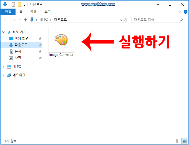This screenshot has width=189, height=145.
Task: Expand the 내 PC tree node
Action: pos(3,67)
